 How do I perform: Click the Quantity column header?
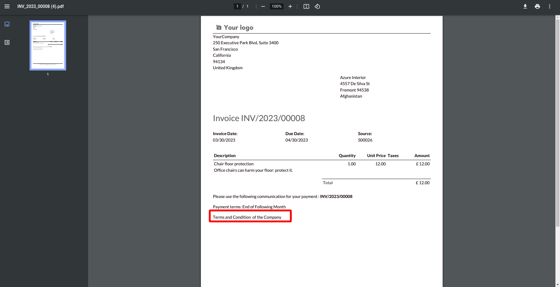[347, 156]
